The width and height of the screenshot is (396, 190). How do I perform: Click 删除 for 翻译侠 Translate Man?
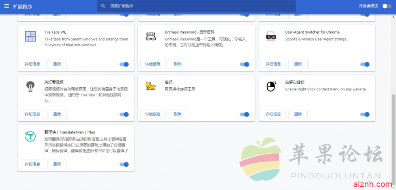coord(57,164)
